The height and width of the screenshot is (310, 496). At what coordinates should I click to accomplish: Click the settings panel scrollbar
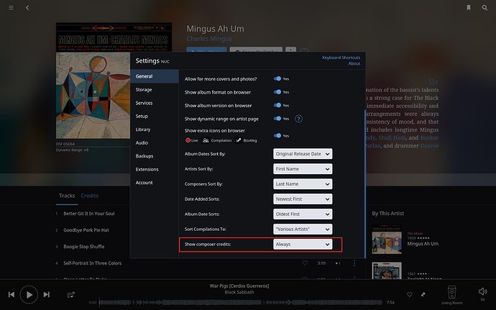pos(365,183)
